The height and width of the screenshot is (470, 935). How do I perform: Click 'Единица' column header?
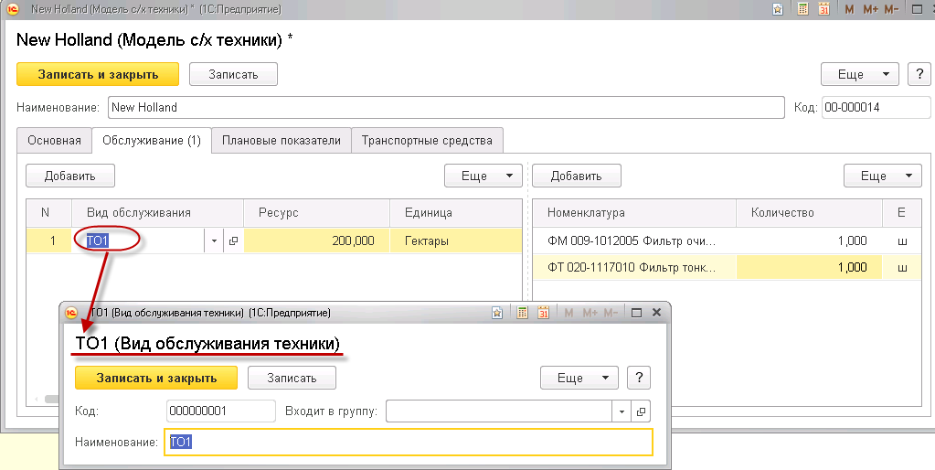click(x=455, y=213)
